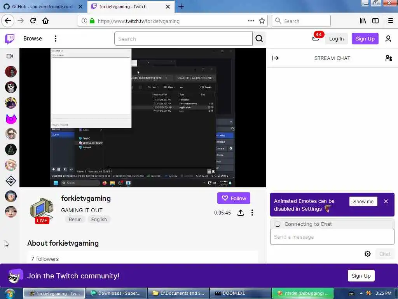This screenshot has width=398, height=299.
Task: Click the live stream video player
Action: [x=143, y=118]
